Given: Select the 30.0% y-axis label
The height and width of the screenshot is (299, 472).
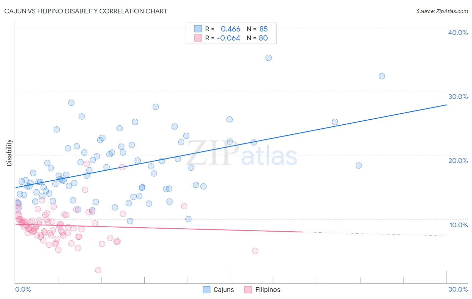Looking at the screenshot, I should [x=458, y=97].
